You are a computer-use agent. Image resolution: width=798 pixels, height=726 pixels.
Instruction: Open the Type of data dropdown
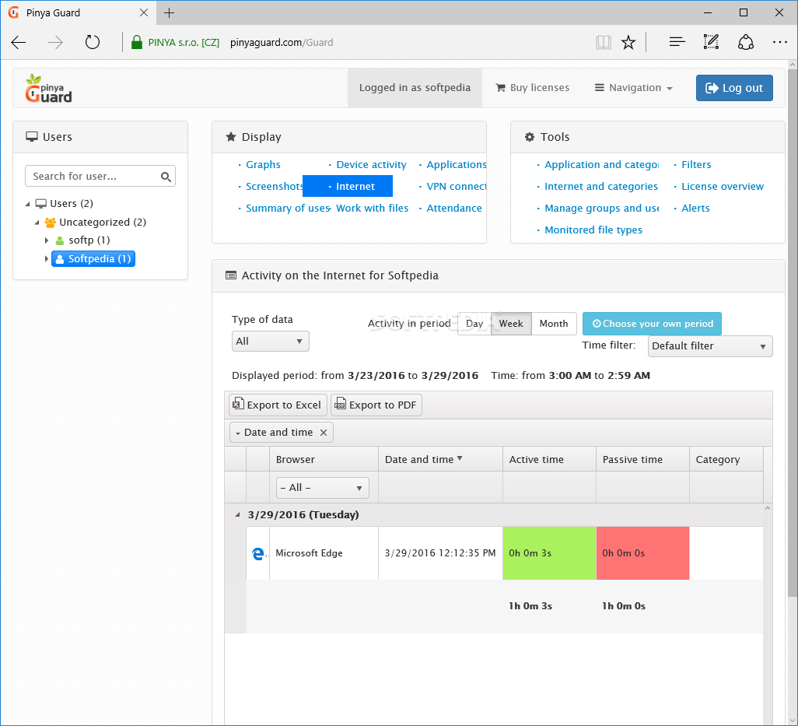pyautogui.click(x=270, y=341)
